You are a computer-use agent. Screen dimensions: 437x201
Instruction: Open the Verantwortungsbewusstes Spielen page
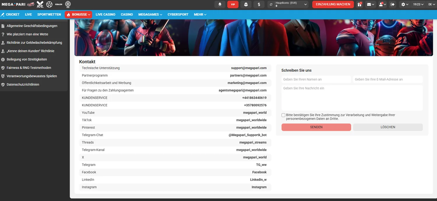(x=32, y=76)
